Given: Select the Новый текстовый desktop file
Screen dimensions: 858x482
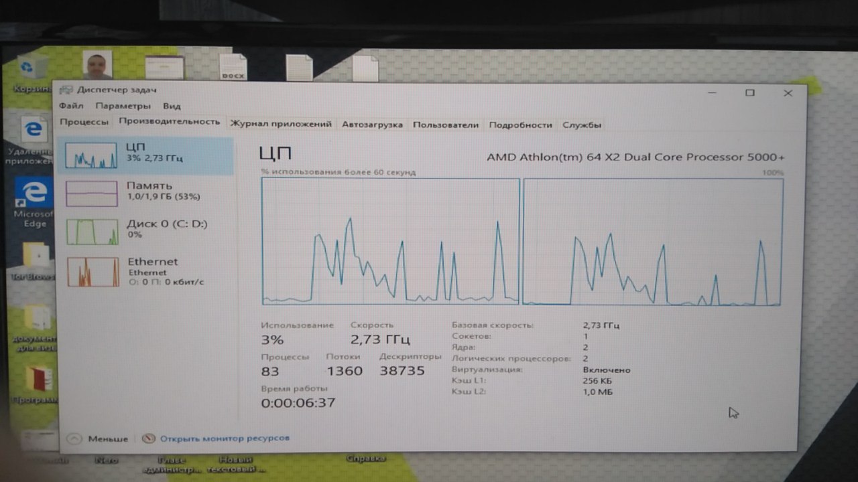Looking at the screenshot, I should point(235,465).
